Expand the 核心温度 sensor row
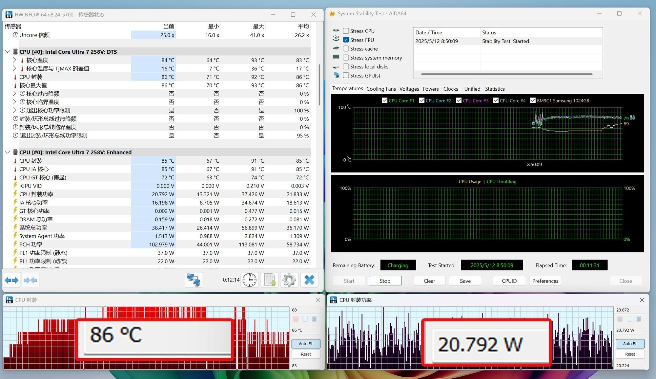Screen dimensions: 656x379 (14, 60)
